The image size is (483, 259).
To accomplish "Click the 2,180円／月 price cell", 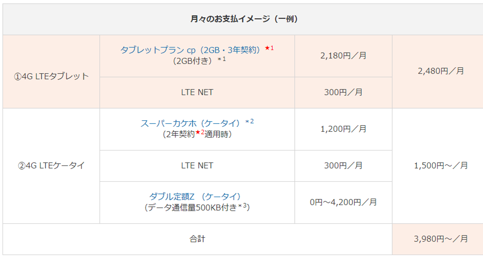I will 343,55.
